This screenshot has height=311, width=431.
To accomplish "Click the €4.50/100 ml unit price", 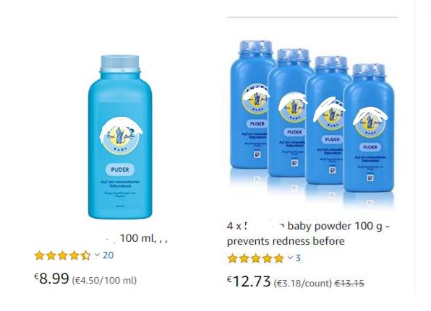I will 104,280.
